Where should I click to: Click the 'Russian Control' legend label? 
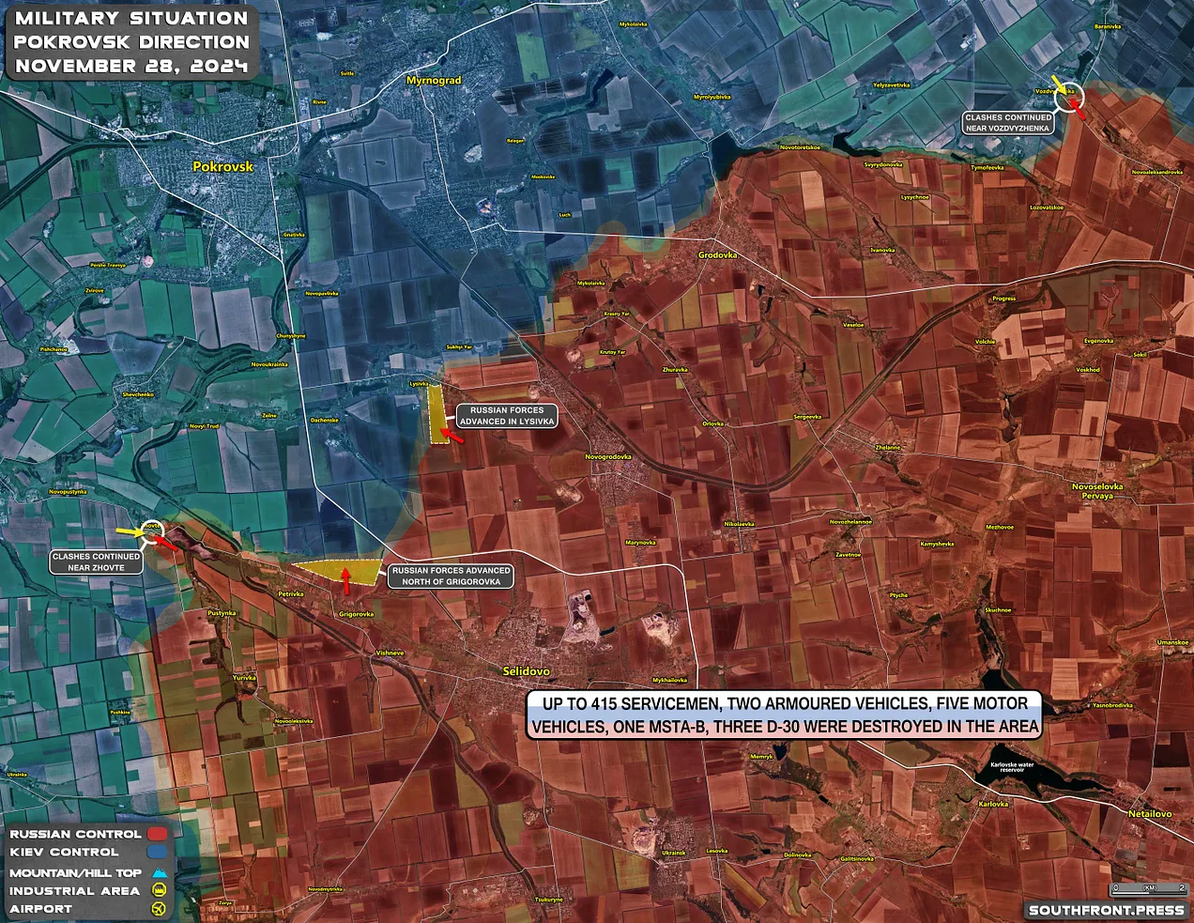click(75, 834)
